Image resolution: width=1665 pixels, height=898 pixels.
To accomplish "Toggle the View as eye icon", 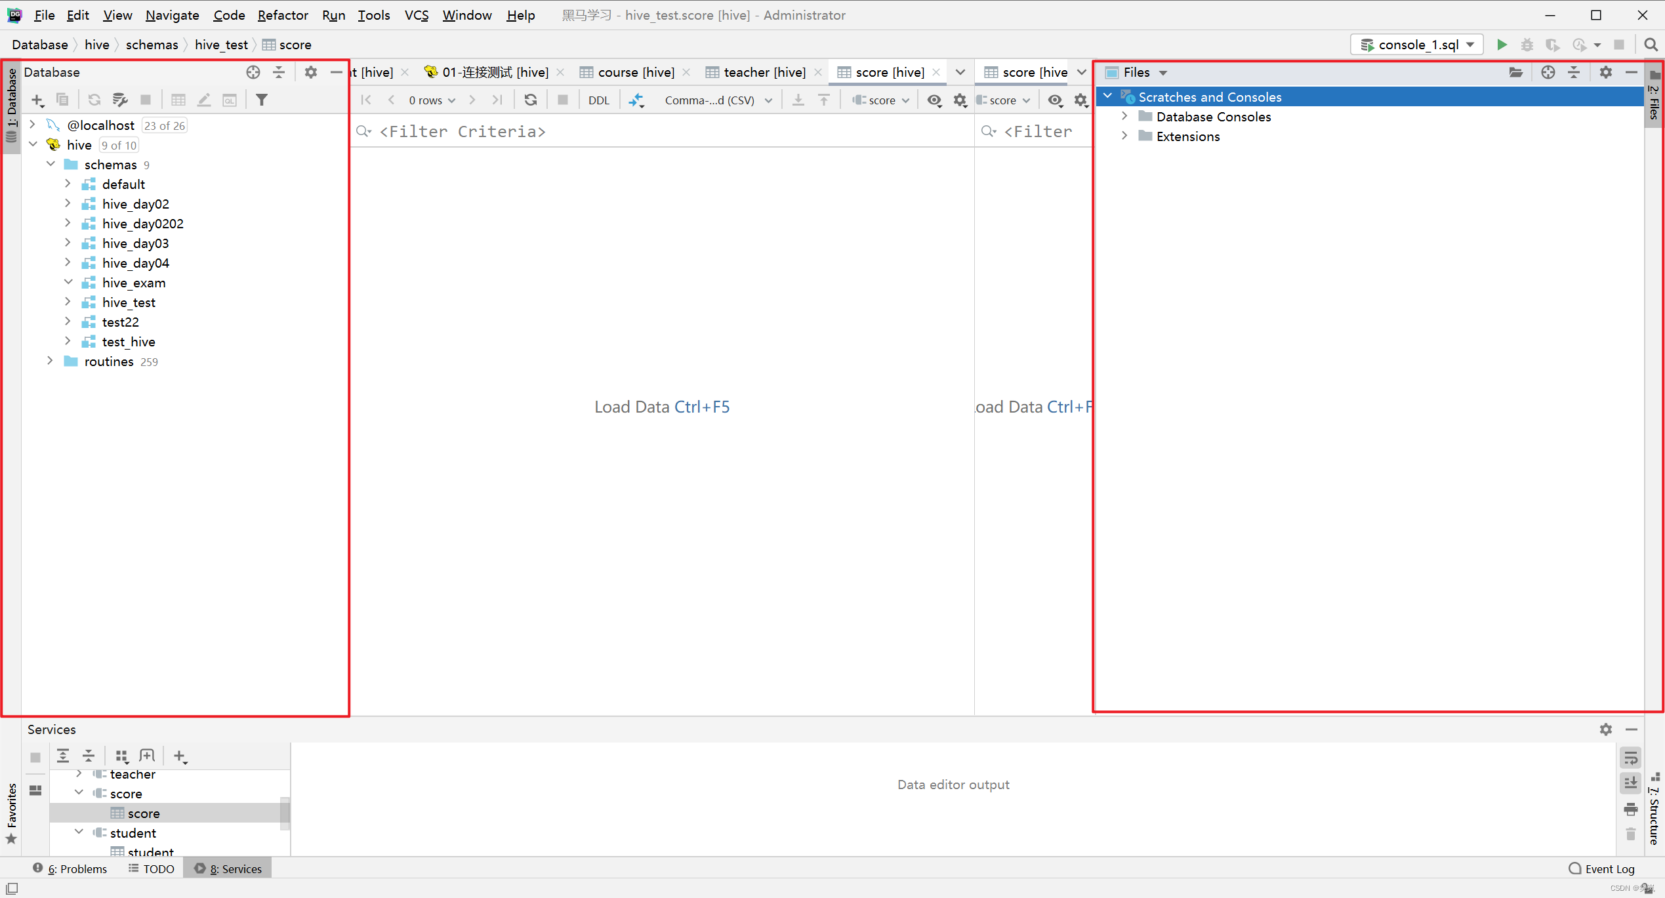I will (x=934, y=100).
